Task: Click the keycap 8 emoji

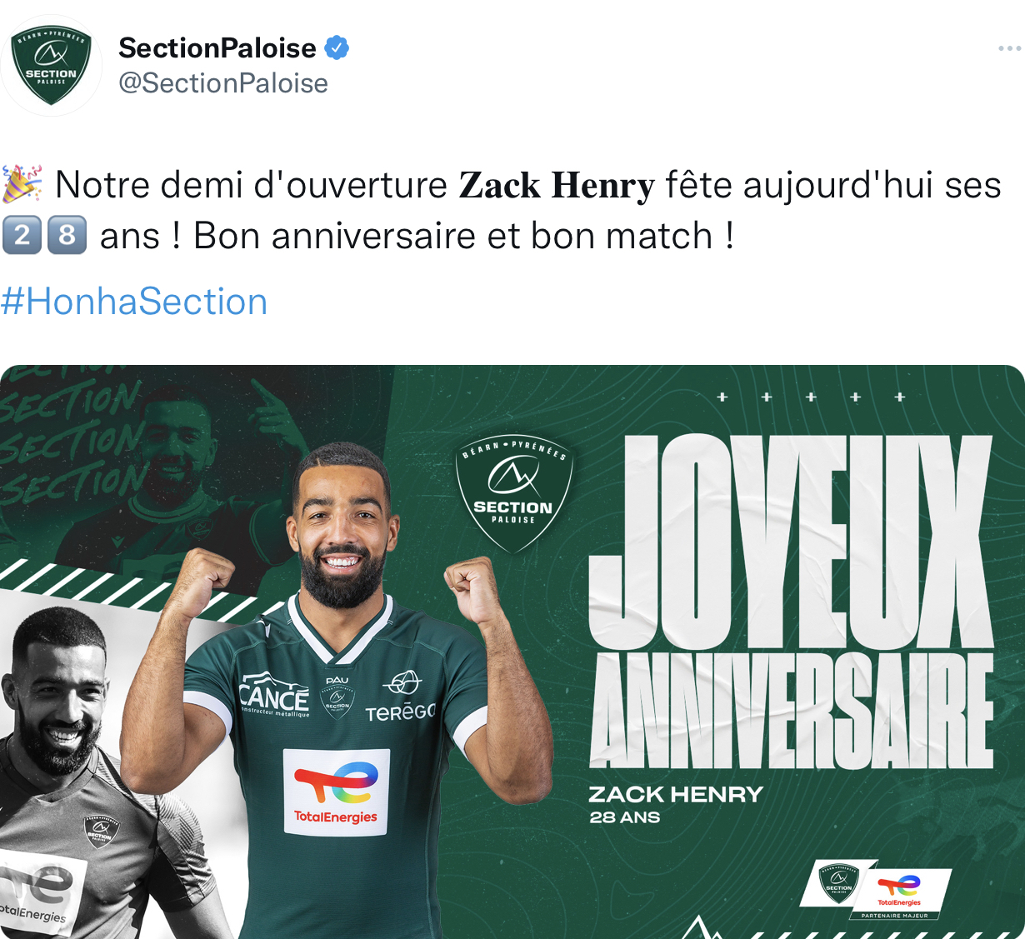Action: 67,236
